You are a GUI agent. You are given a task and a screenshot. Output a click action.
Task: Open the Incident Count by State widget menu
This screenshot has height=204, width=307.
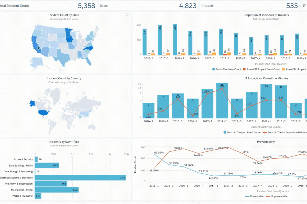point(127,15)
